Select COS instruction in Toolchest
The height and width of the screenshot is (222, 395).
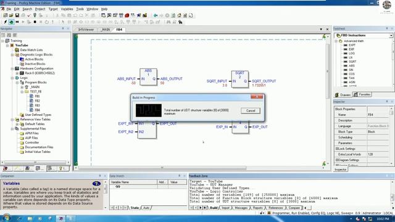point(352,74)
